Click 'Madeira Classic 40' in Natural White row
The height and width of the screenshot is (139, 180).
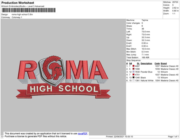click(169, 81)
